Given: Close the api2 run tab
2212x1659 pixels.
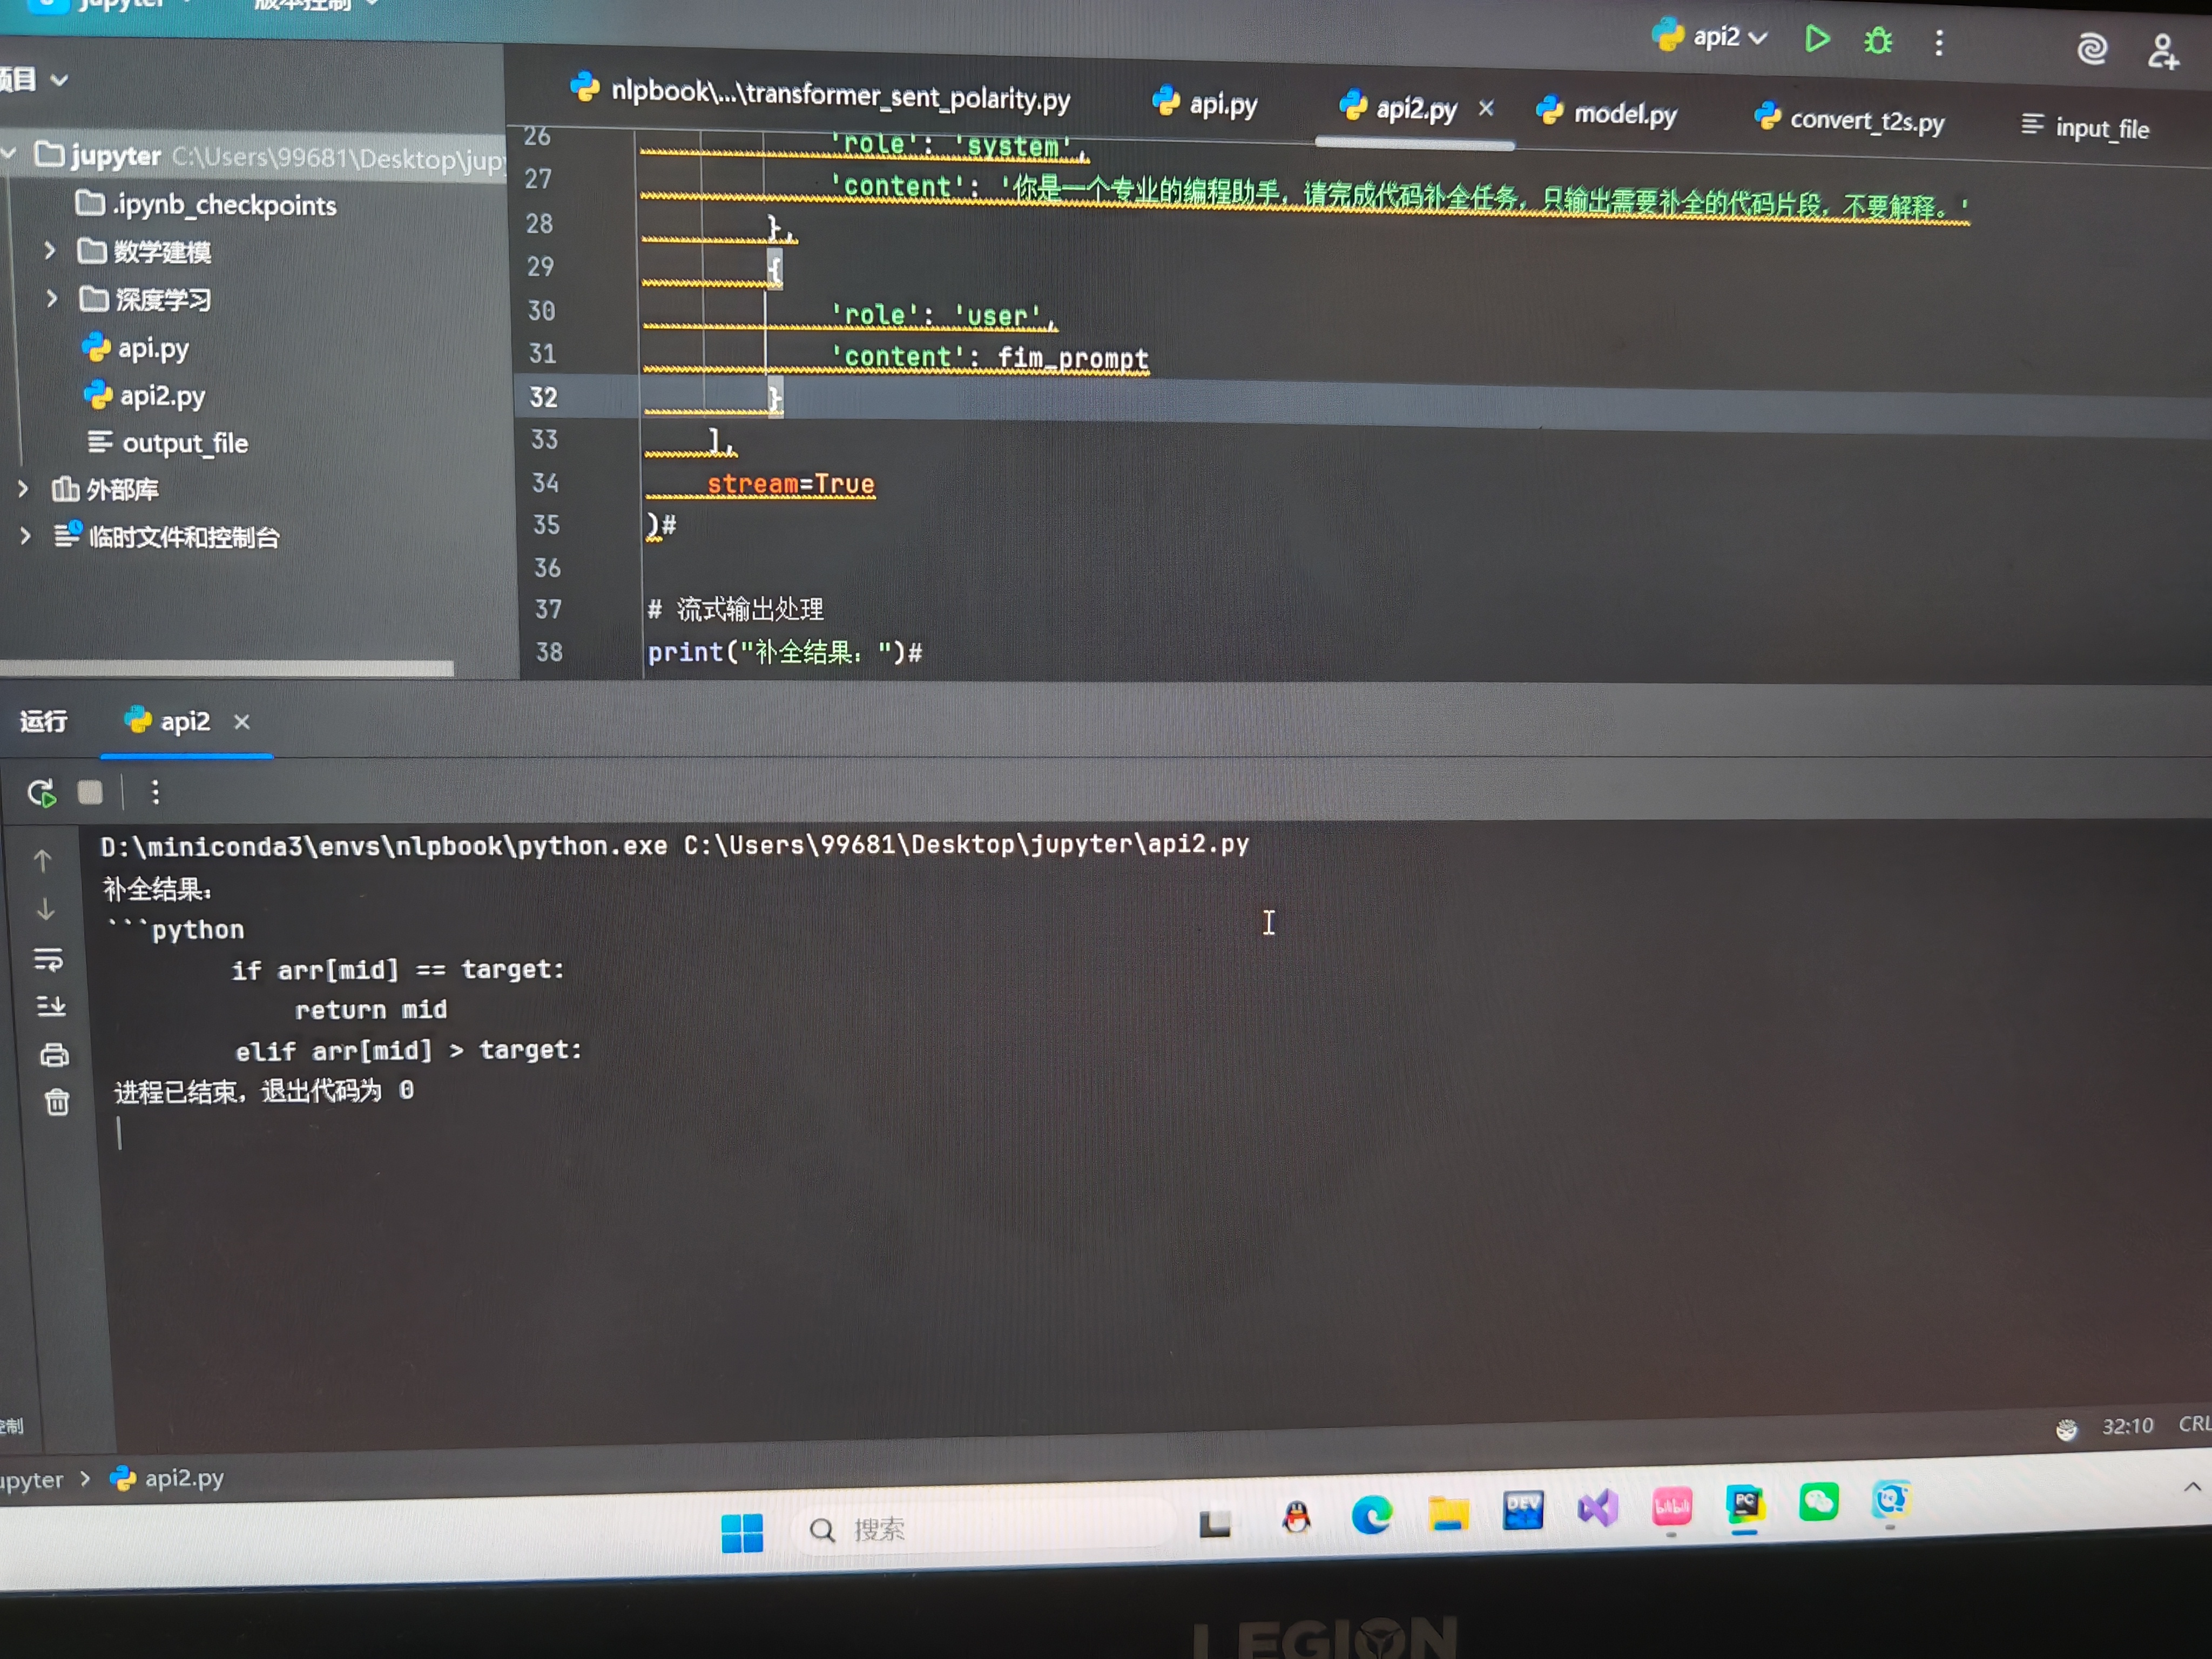Looking at the screenshot, I should click(x=242, y=722).
